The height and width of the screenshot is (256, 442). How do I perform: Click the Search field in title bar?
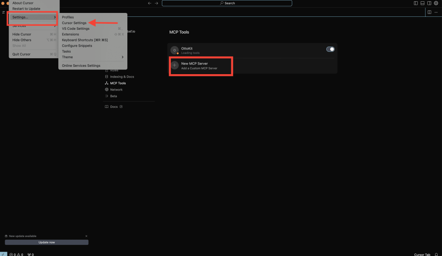coord(227,3)
